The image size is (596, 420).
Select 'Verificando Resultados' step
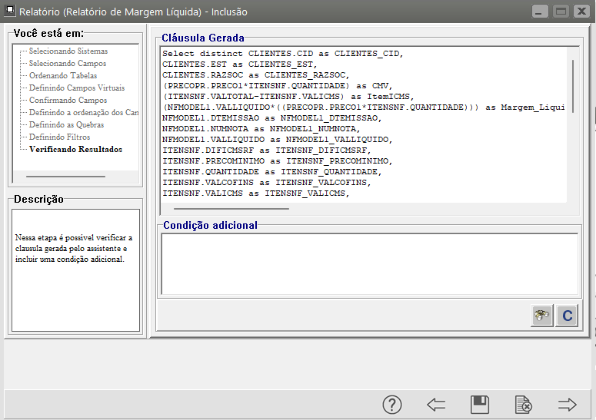pos(75,150)
